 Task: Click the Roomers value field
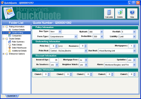[82, 46]
